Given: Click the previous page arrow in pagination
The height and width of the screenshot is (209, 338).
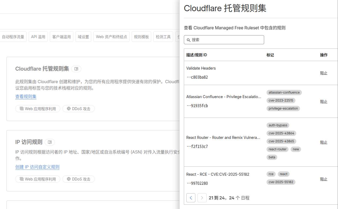Looking at the screenshot, I should [x=191, y=198].
